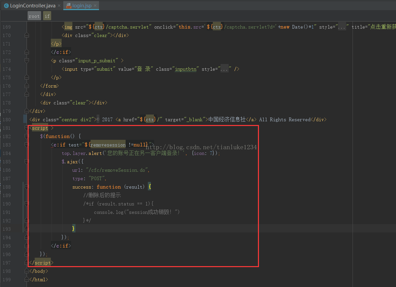Click line number 180 in the gutter
This screenshot has width=396, height=287.
click(x=7, y=120)
